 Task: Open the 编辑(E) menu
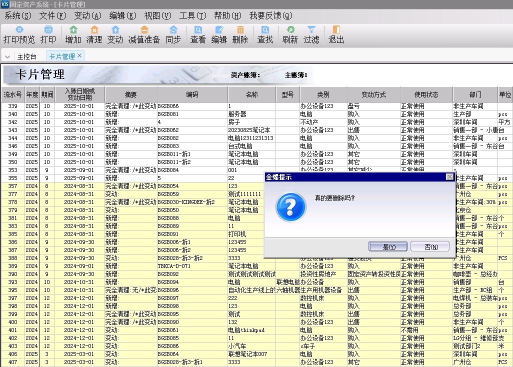point(122,15)
